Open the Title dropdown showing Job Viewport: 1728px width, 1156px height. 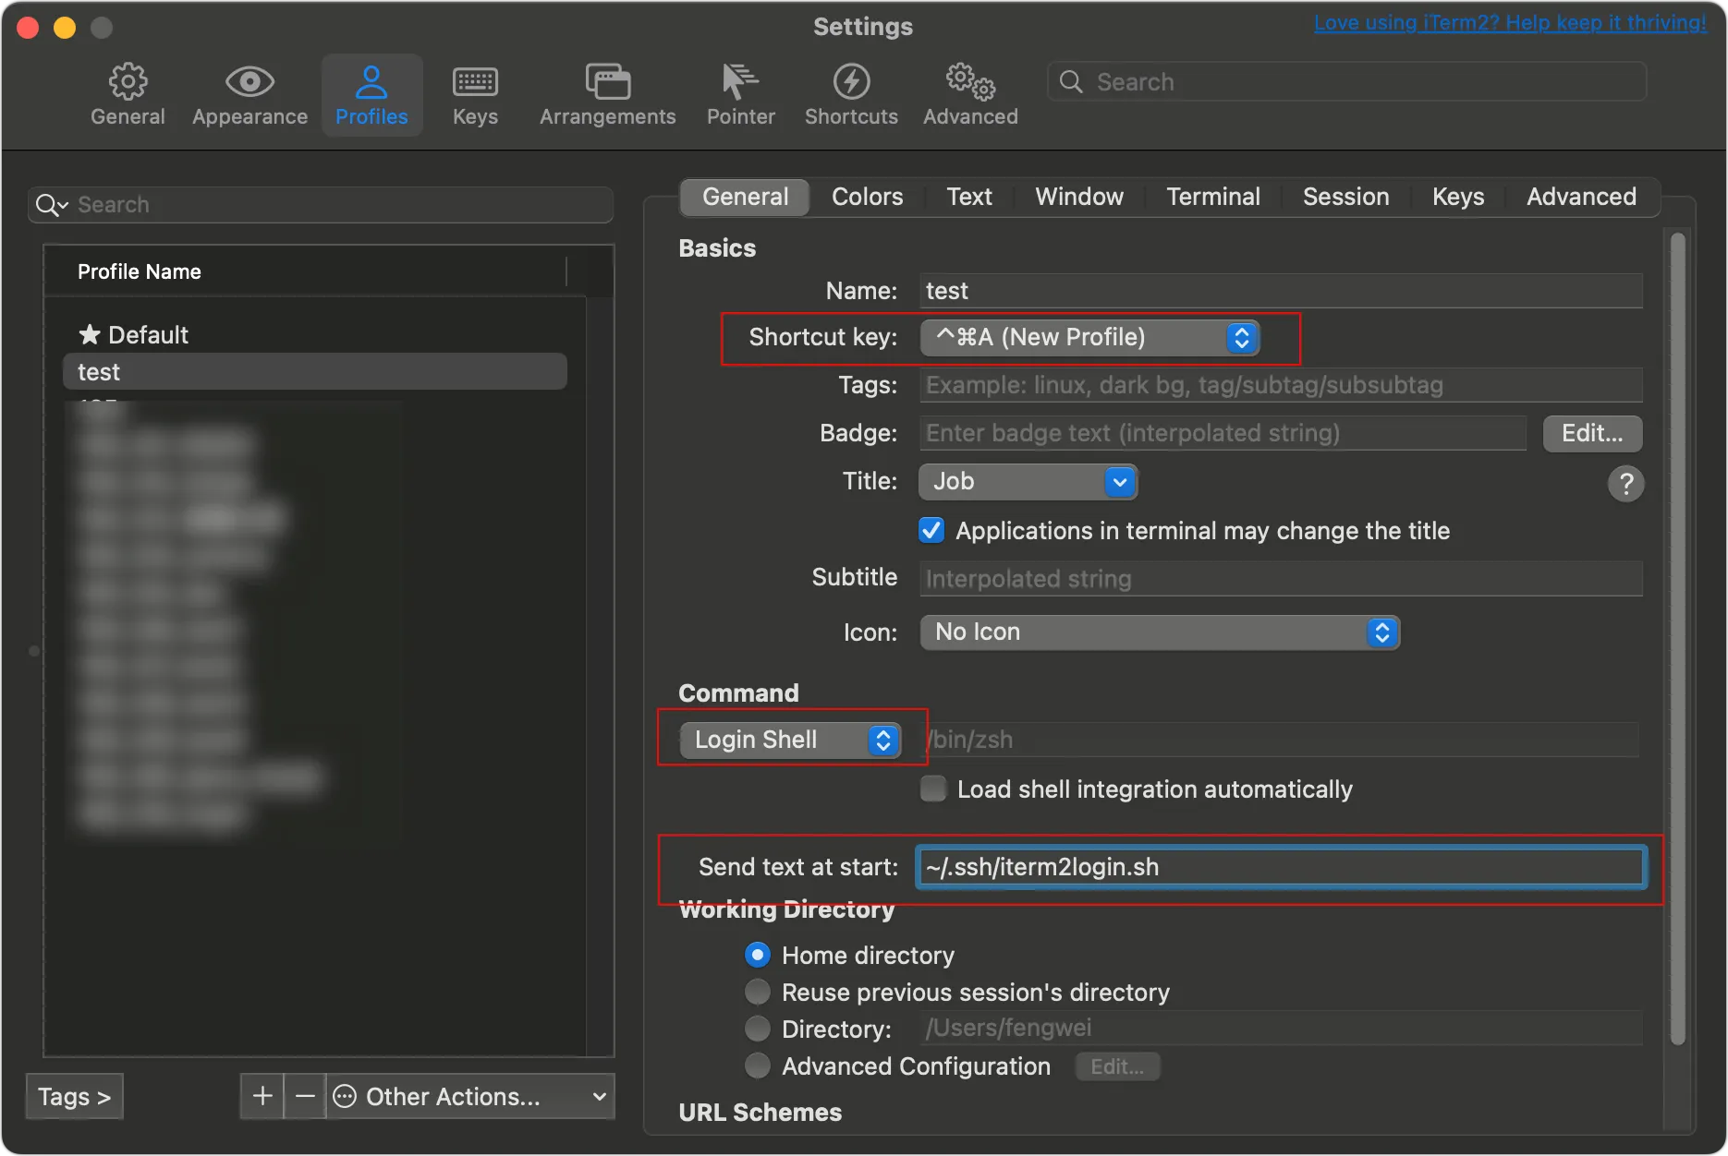[1028, 481]
